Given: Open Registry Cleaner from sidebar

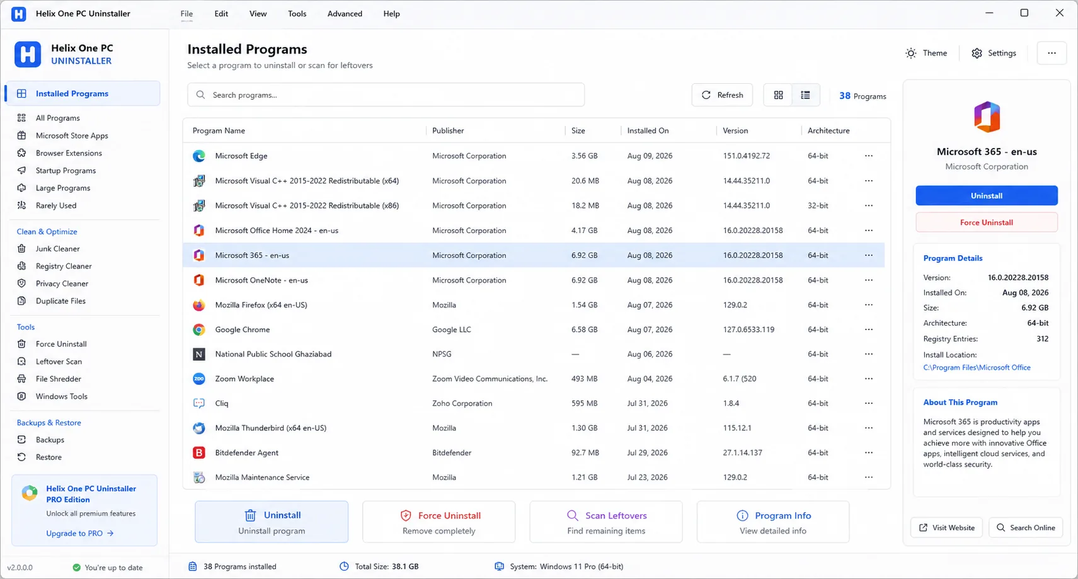Looking at the screenshot, I should coord(64,266).
